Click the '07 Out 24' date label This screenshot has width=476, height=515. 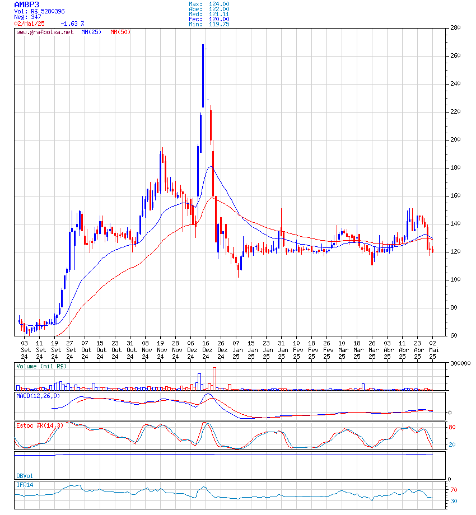pyautogui.click(x=85, y=350)
